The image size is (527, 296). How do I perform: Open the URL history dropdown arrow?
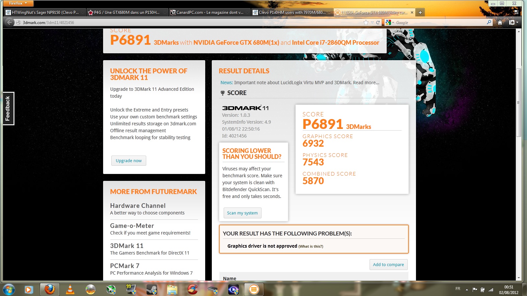click(372, 22)
